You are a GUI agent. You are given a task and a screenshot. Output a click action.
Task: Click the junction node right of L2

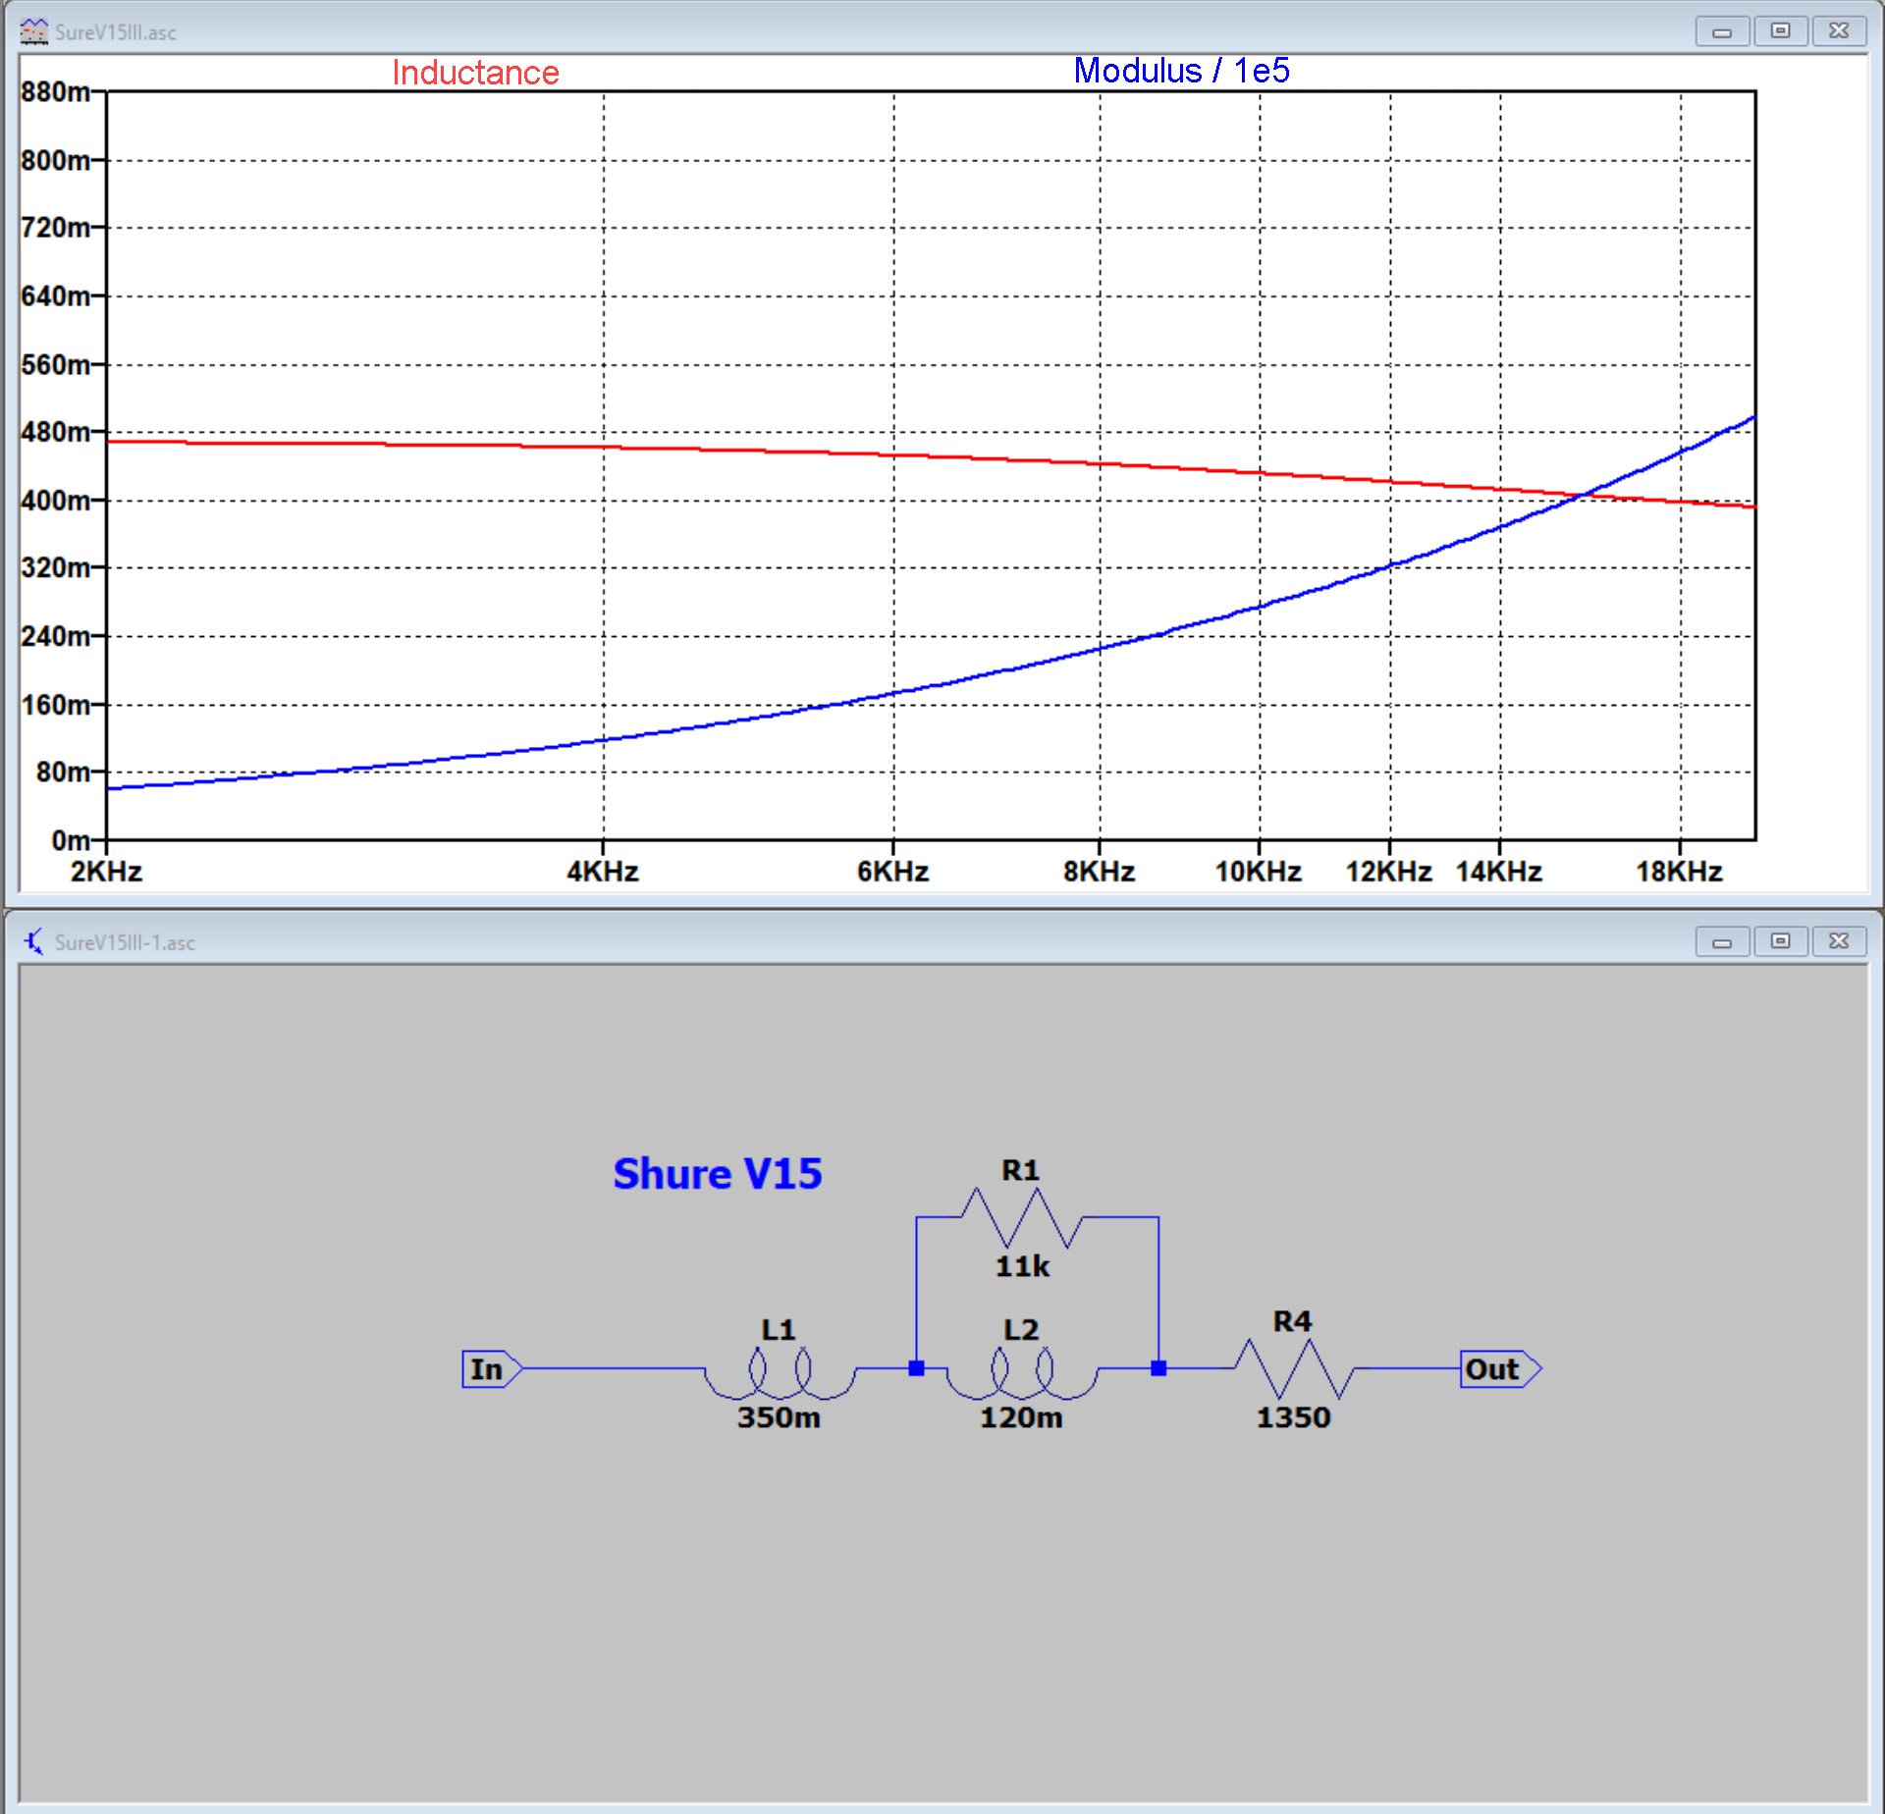coord(1158,1368)
